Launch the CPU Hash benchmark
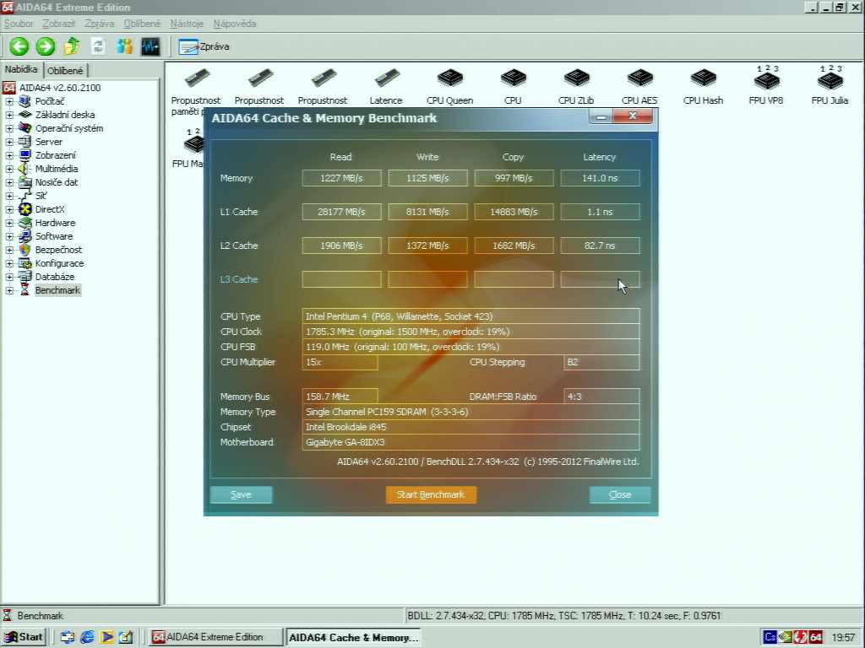 pos(703,86)
